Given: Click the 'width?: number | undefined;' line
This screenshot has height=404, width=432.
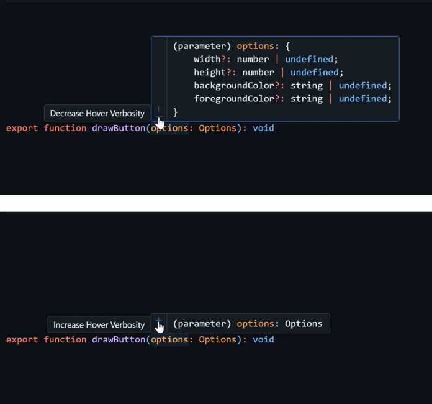Looking at the screenshot, I should coord(266,59).
